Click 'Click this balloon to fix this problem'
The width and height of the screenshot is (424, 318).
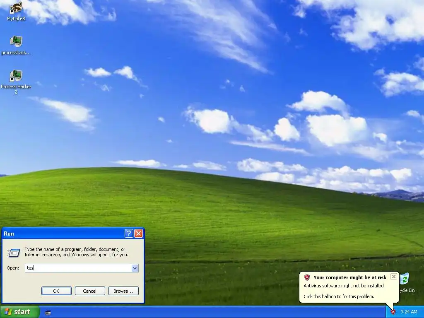pyautogui.click(x=339, y=296)
